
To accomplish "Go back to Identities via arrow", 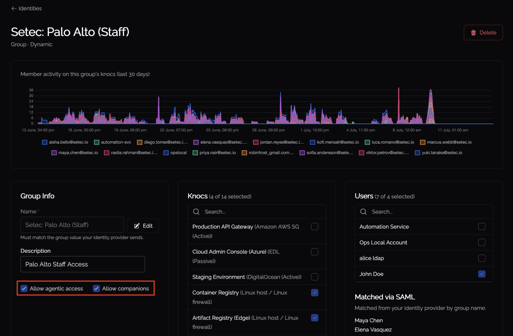I will 14,9.
